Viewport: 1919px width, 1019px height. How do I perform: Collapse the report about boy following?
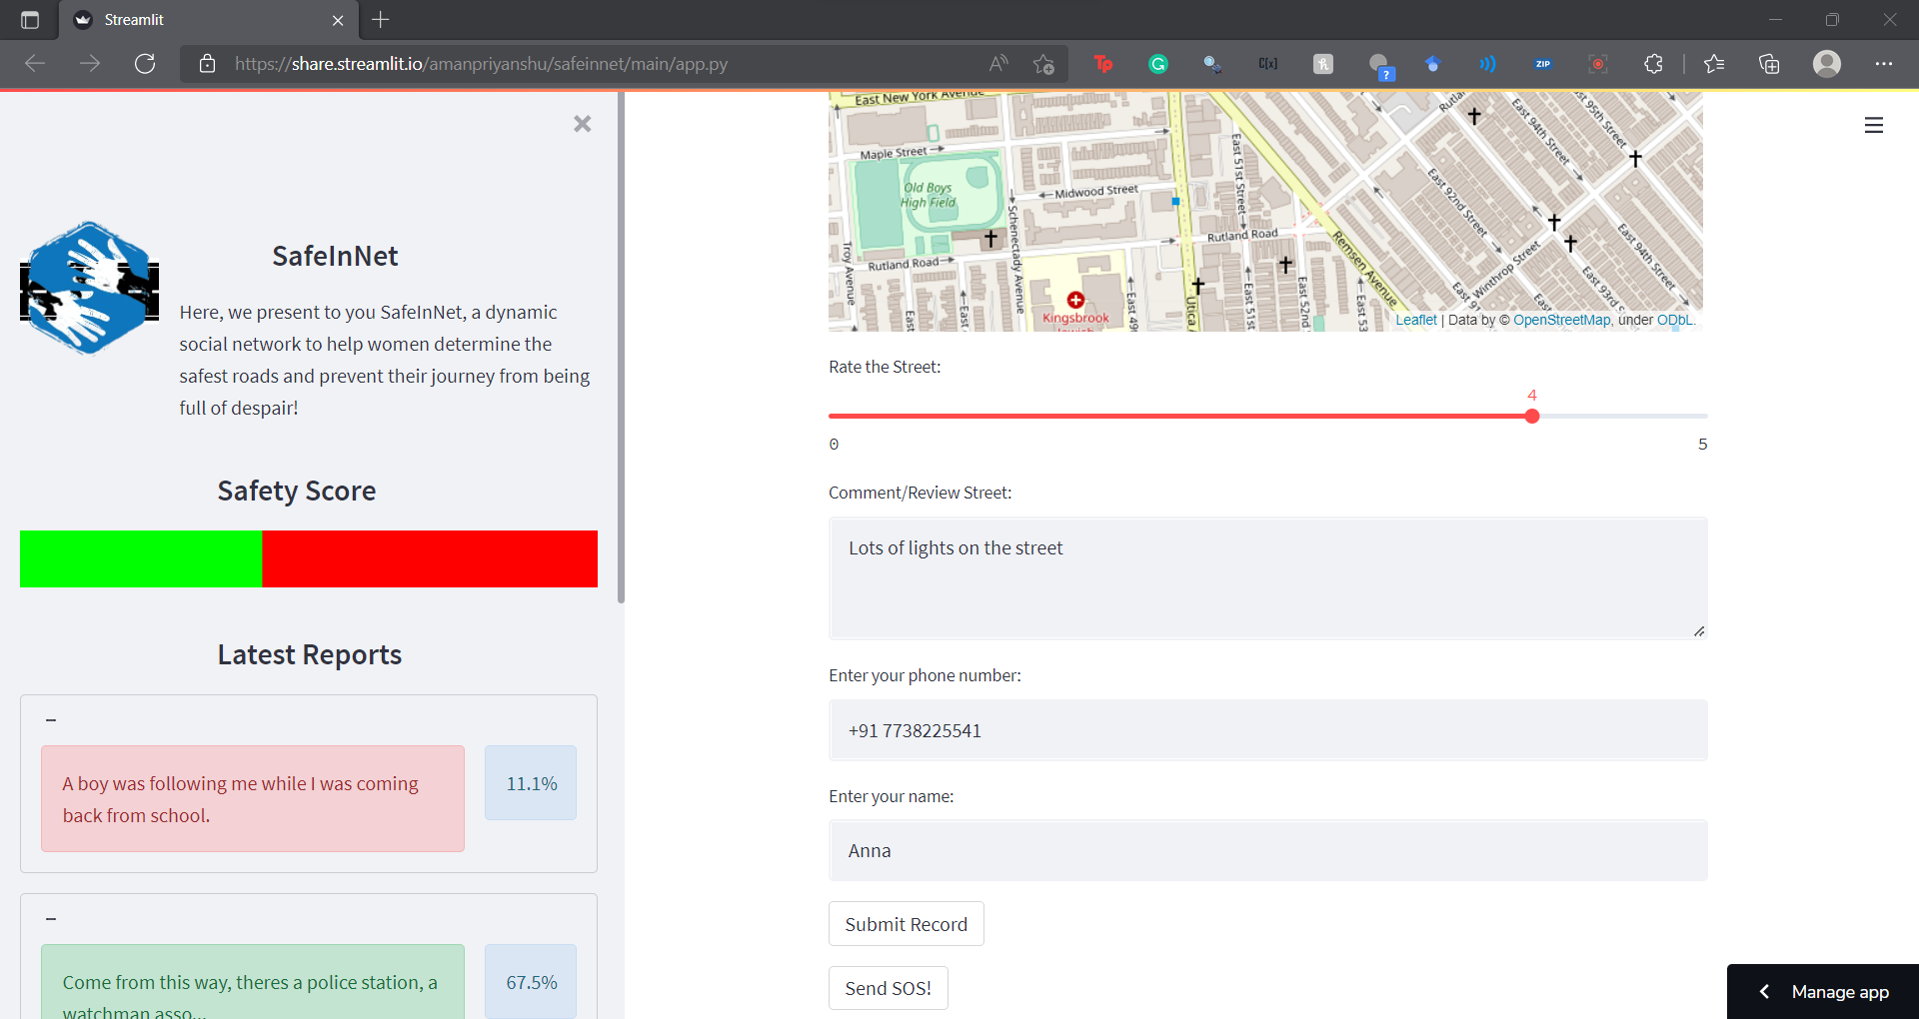click(51, 720)
